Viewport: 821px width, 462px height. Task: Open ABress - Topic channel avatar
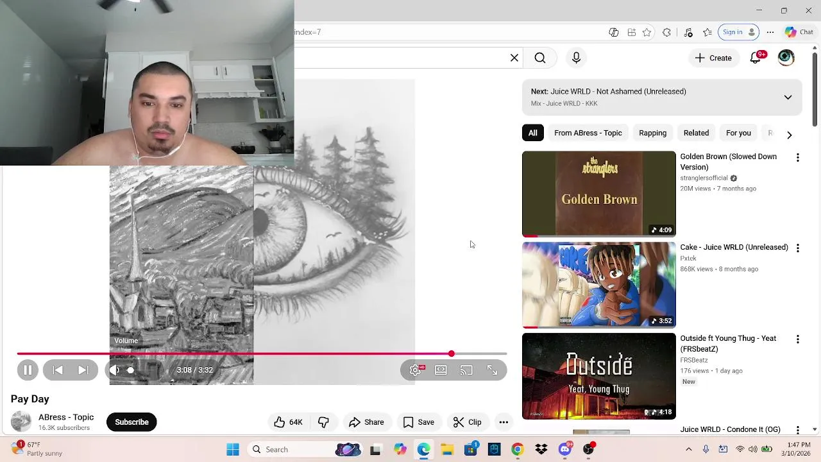pos(21,422)
